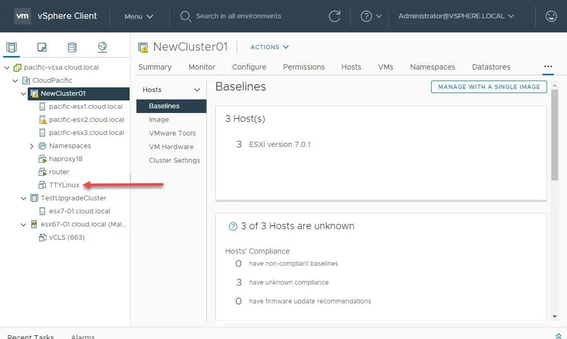Open the Networking inventory view icon
Viewport: 567px width, 339px height.
tap(102, 48)
